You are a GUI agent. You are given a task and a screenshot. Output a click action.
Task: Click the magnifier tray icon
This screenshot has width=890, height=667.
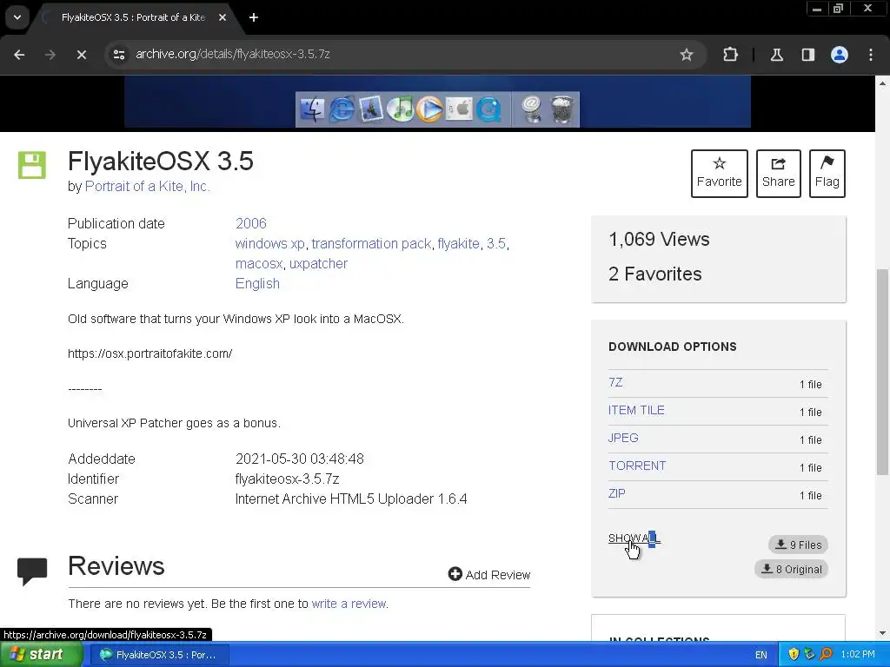[826, 655]
